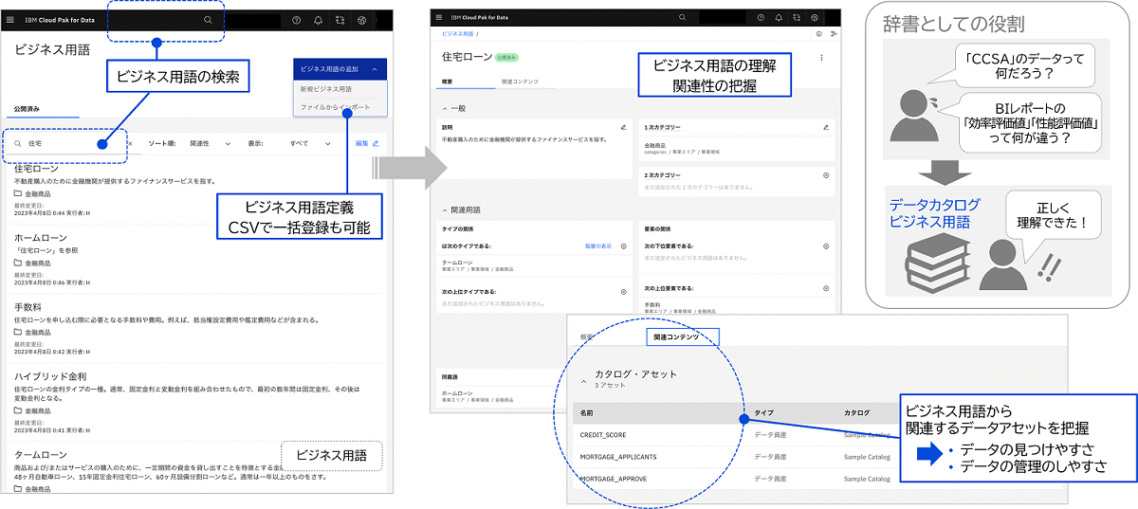Click the ホームローン synonym under 同義語
The width and height of the screenshot is (1138, 509).
(x=459, y=391)
